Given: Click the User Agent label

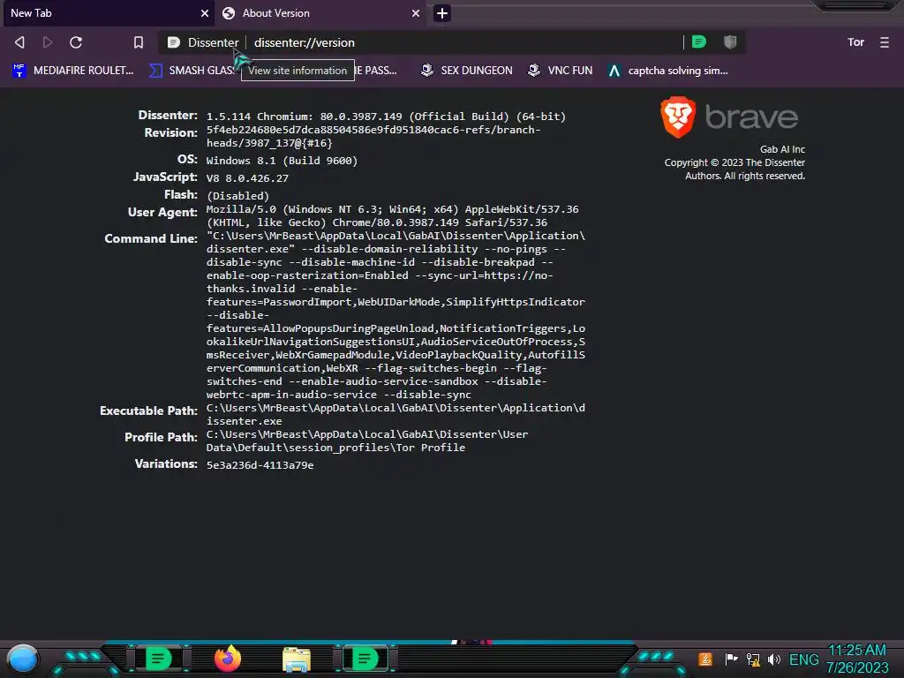Looking at the screenshot, I should pos(162,212).
